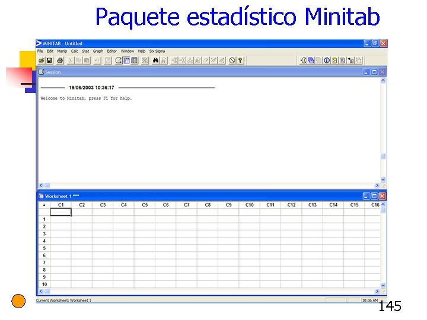Select worksheet row number 3
427x320 pixels.
[x=44, y=233]
